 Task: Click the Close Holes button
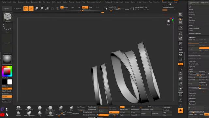click(167, 107)
